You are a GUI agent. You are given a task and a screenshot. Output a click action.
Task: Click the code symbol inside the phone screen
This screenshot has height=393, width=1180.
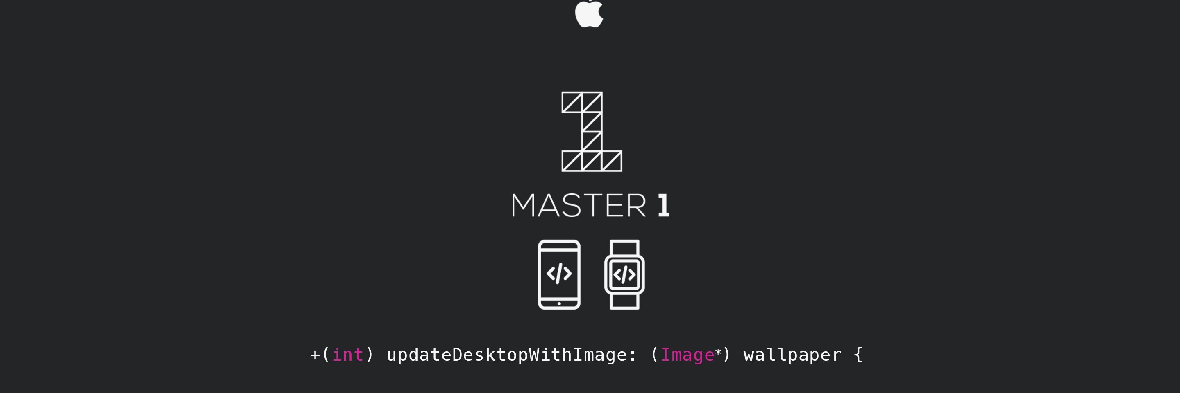[559, 274]
